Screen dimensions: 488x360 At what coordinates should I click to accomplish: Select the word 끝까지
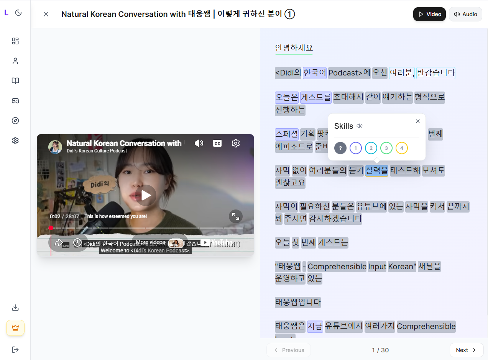(458, 207)
